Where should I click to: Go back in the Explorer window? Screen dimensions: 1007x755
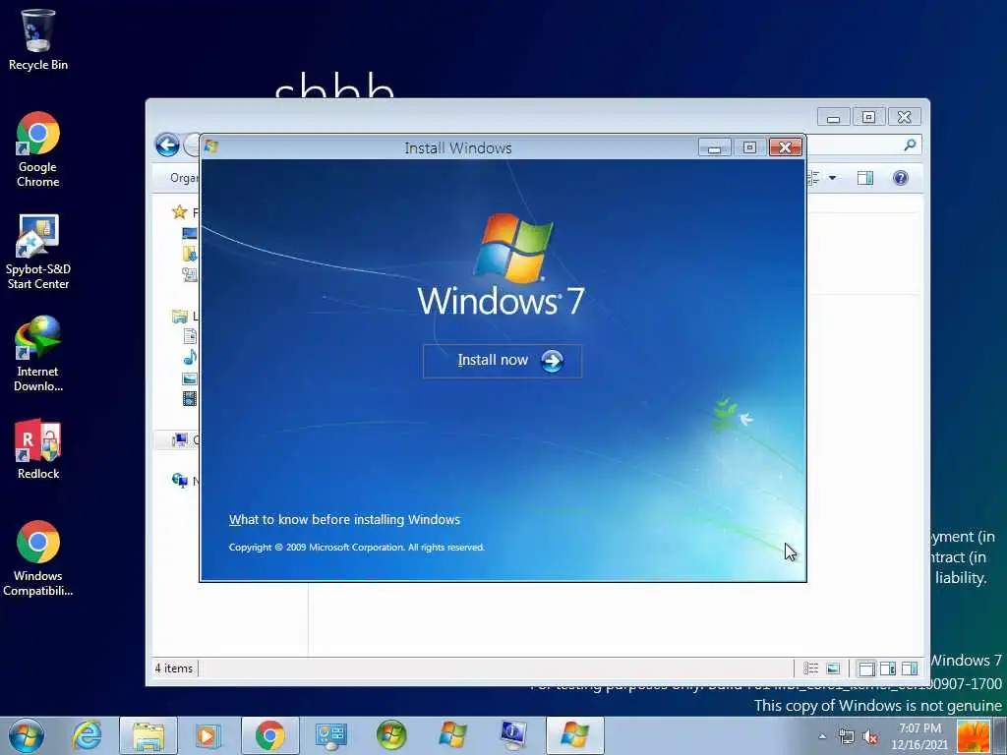(167, 145)
